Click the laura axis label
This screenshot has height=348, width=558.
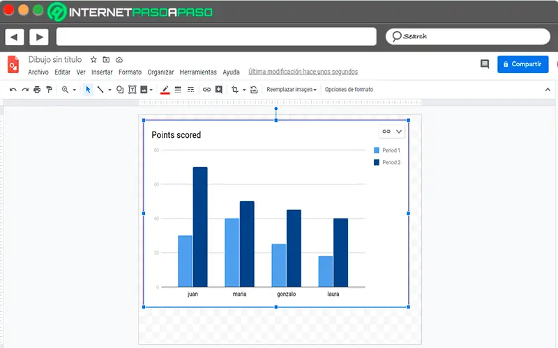pyautogui.click(x=333, y=294)
